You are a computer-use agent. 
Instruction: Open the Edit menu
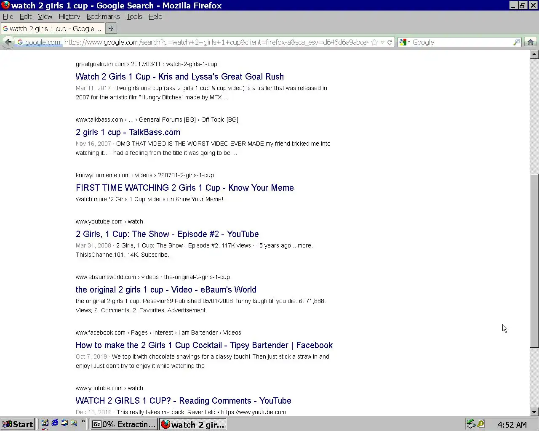[26, 16]
